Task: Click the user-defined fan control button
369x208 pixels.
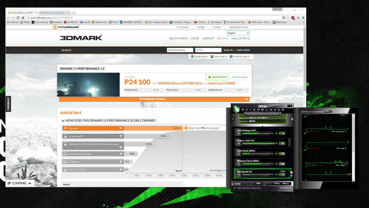Action: pyautogui.click(x=291, y=173)
